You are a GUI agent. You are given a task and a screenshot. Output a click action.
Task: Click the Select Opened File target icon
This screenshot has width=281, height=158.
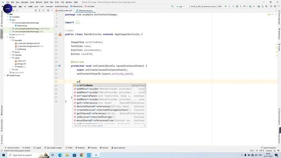tap(36, 11)
